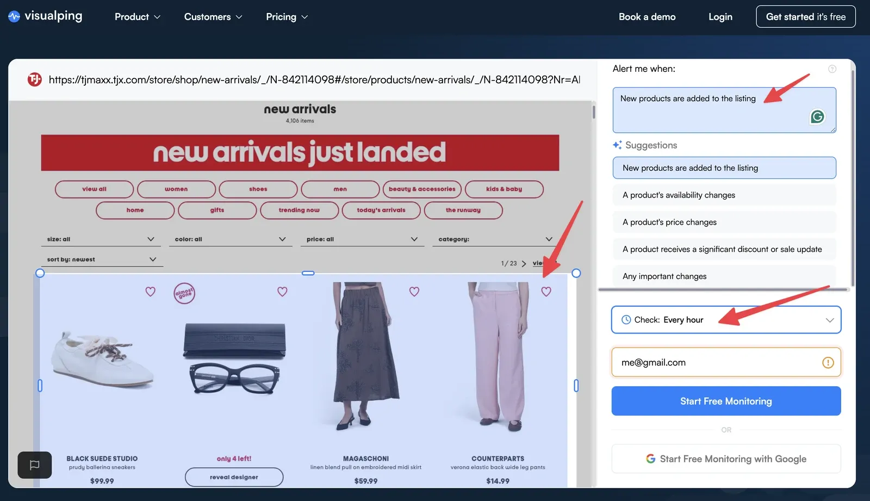
Task: Click the right panel vertical scrollbar
Action: point(853,180)
